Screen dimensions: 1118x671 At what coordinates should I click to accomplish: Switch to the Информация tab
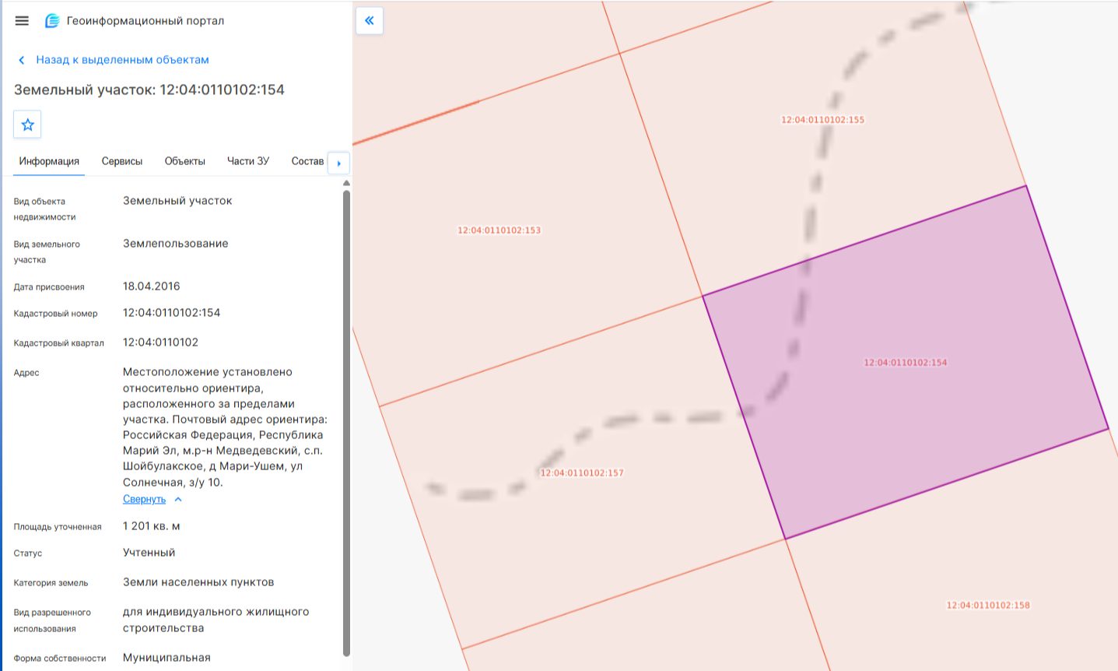(x=49, y=161)
